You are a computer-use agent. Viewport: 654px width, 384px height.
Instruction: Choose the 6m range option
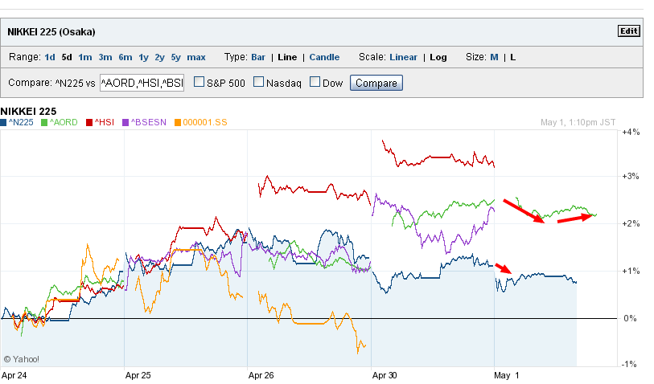[125, 57]
